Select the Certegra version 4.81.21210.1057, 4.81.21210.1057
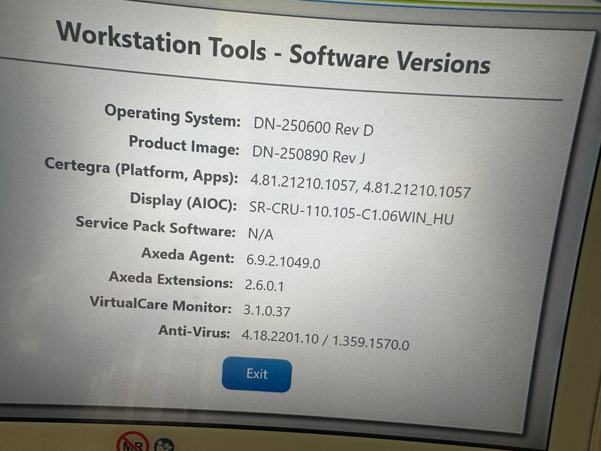Screen dimensions: 601x451 360,186
